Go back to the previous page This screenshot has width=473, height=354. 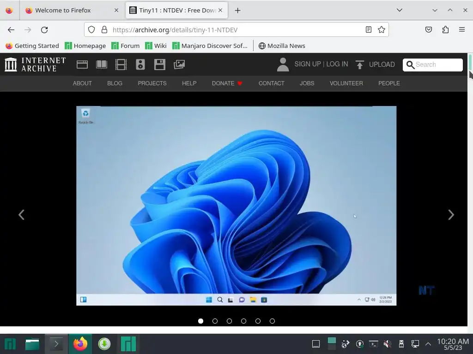pos(11,30)
